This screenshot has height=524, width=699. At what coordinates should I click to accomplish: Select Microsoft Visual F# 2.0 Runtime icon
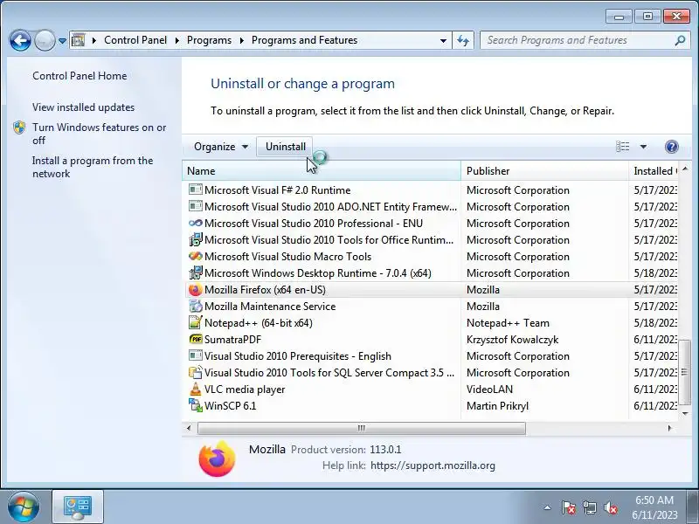[x=195, y=190]
